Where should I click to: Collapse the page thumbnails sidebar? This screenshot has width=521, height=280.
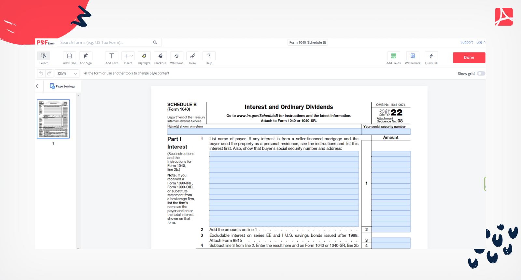pyautogui.click(x=37, y=86)
